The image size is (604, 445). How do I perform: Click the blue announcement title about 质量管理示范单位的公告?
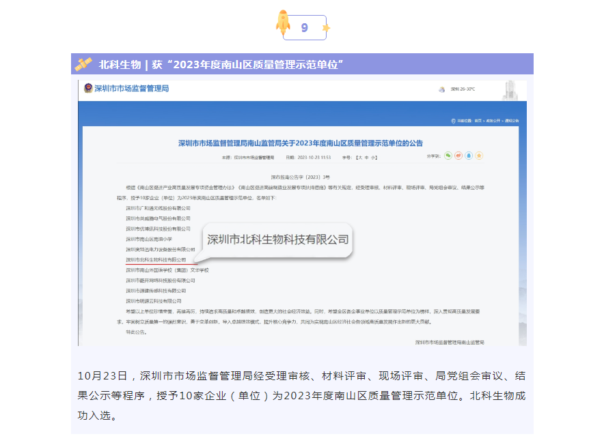[301, 143]
